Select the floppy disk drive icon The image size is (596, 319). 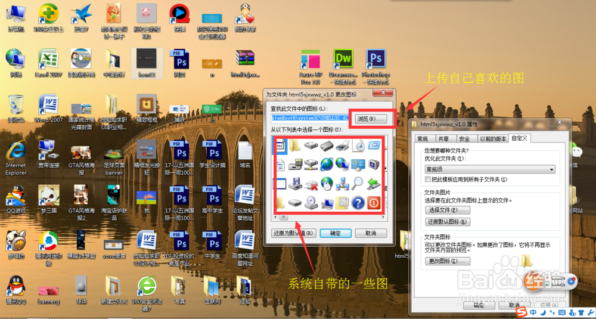pos(295,184)
